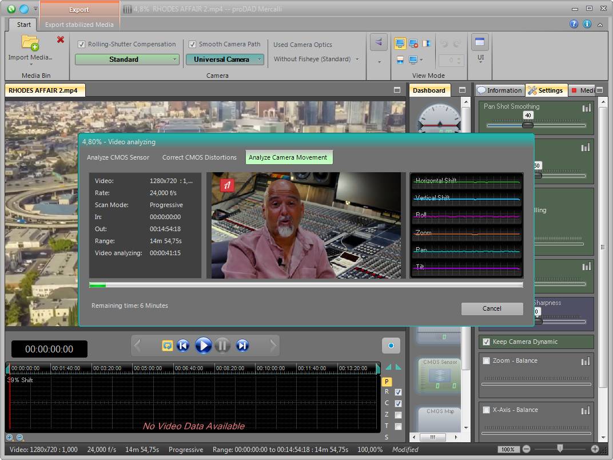Open the quick access toolbar customize arrow

click(x=35, y=9)
